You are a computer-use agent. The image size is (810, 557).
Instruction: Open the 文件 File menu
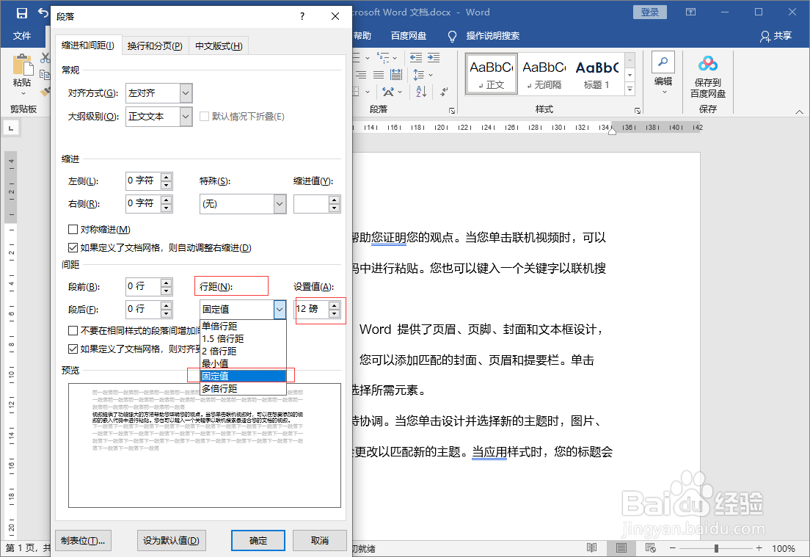click(22, 36)
